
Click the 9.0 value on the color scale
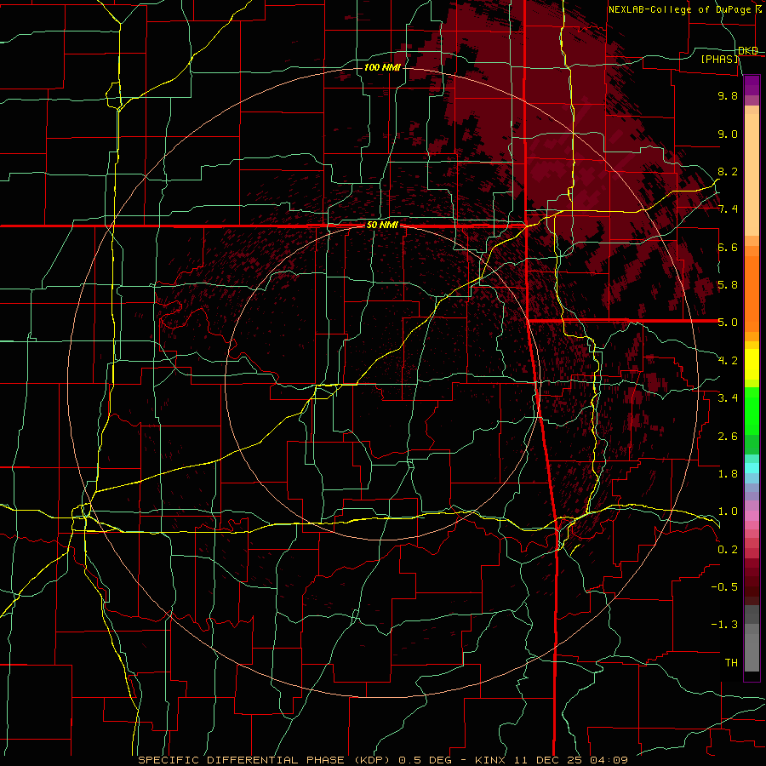(x=728, y=134)
